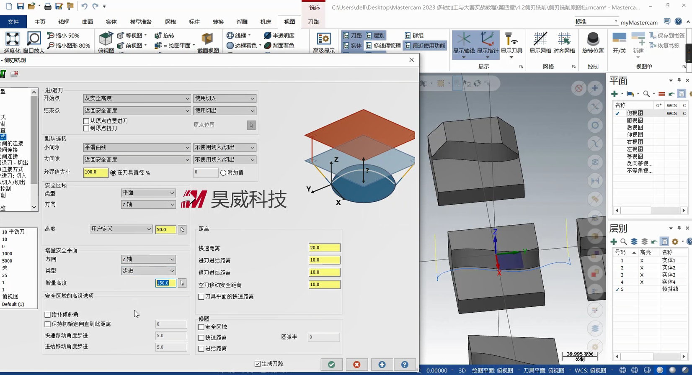
Task: Open the 文件 menu tab
Action: pyautogui.click(x=13, y=22)
